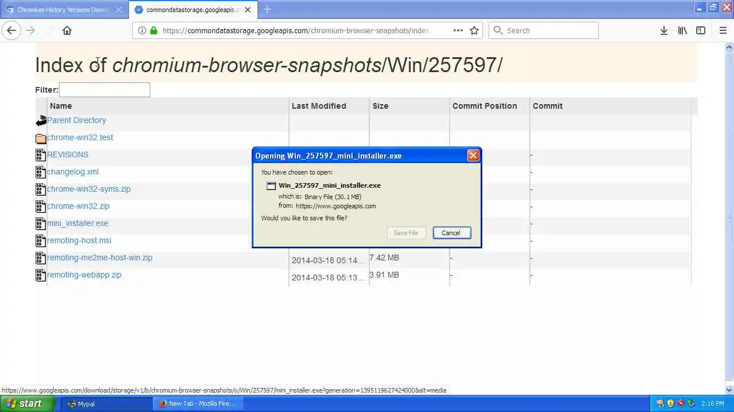
Task: Click file icon beside changelog.xml
Action: click(x=40, y=172)
